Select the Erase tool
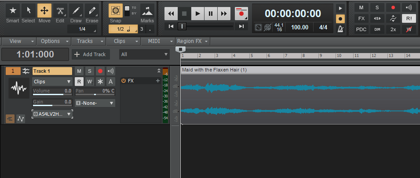 [x=92, y=13]
